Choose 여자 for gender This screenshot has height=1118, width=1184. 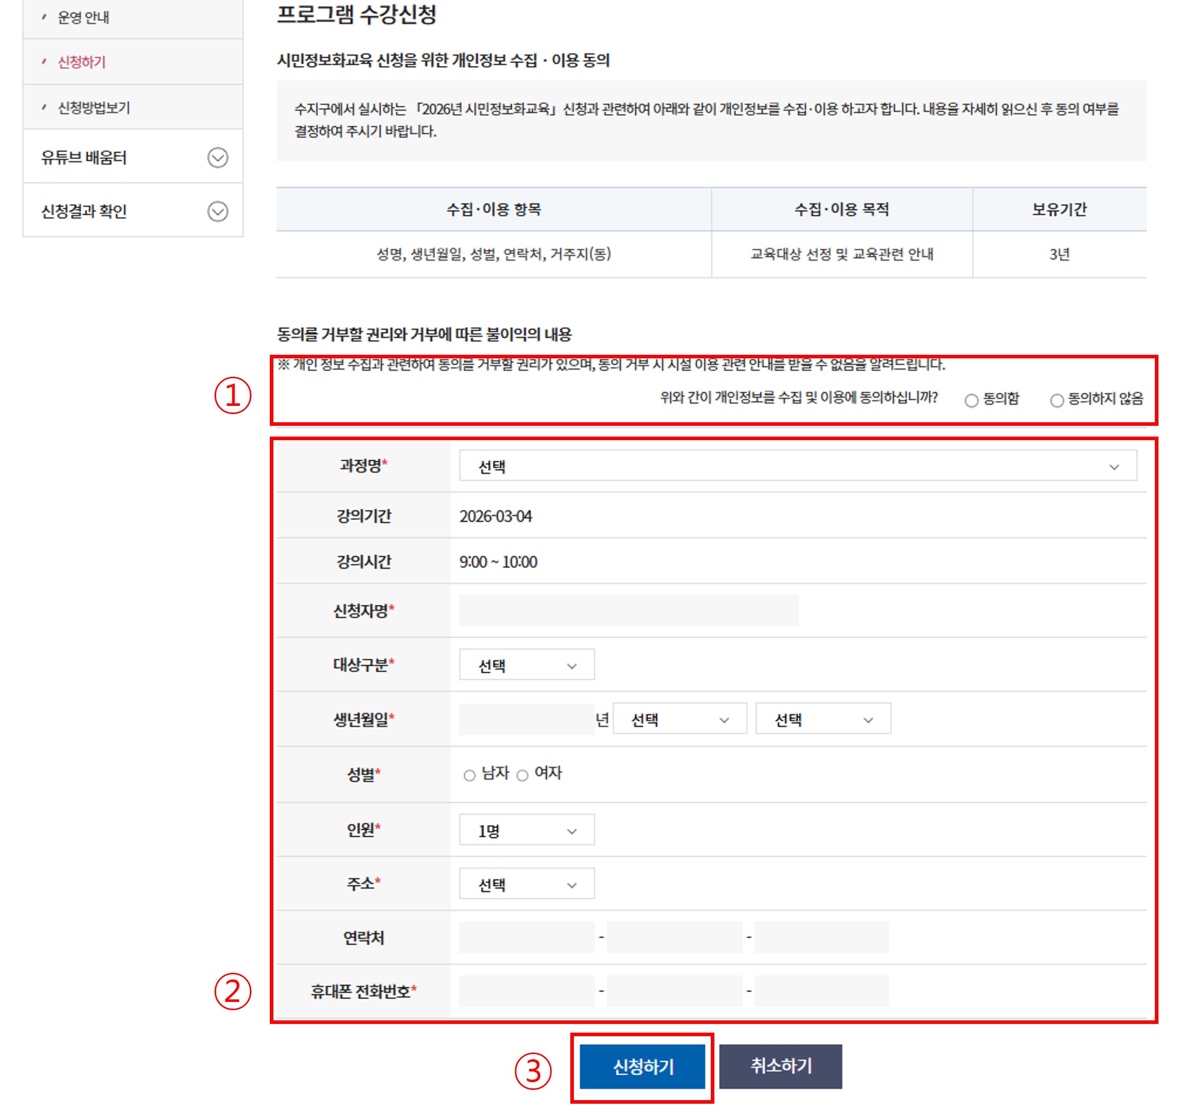[522, 775]
